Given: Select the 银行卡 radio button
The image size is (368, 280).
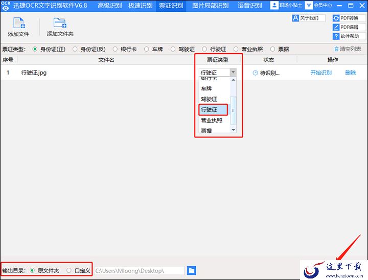Looking at the screenshot, I should tap(115, 49).
